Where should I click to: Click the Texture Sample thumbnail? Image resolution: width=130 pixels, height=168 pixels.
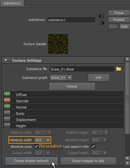(x=58, y=44)
